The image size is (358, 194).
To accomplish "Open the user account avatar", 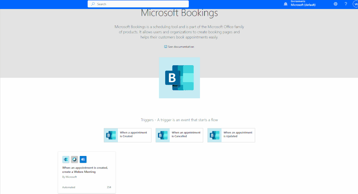I will pyautogui.click(x=355, y=4).
